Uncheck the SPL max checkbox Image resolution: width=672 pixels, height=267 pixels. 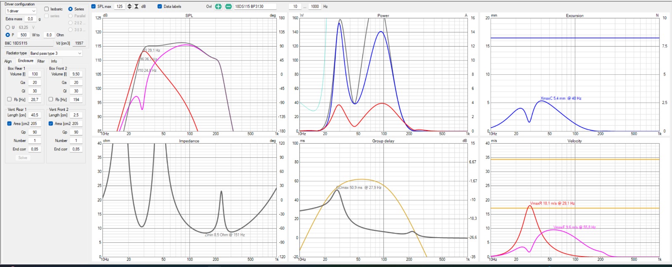(x=94, y=6)
